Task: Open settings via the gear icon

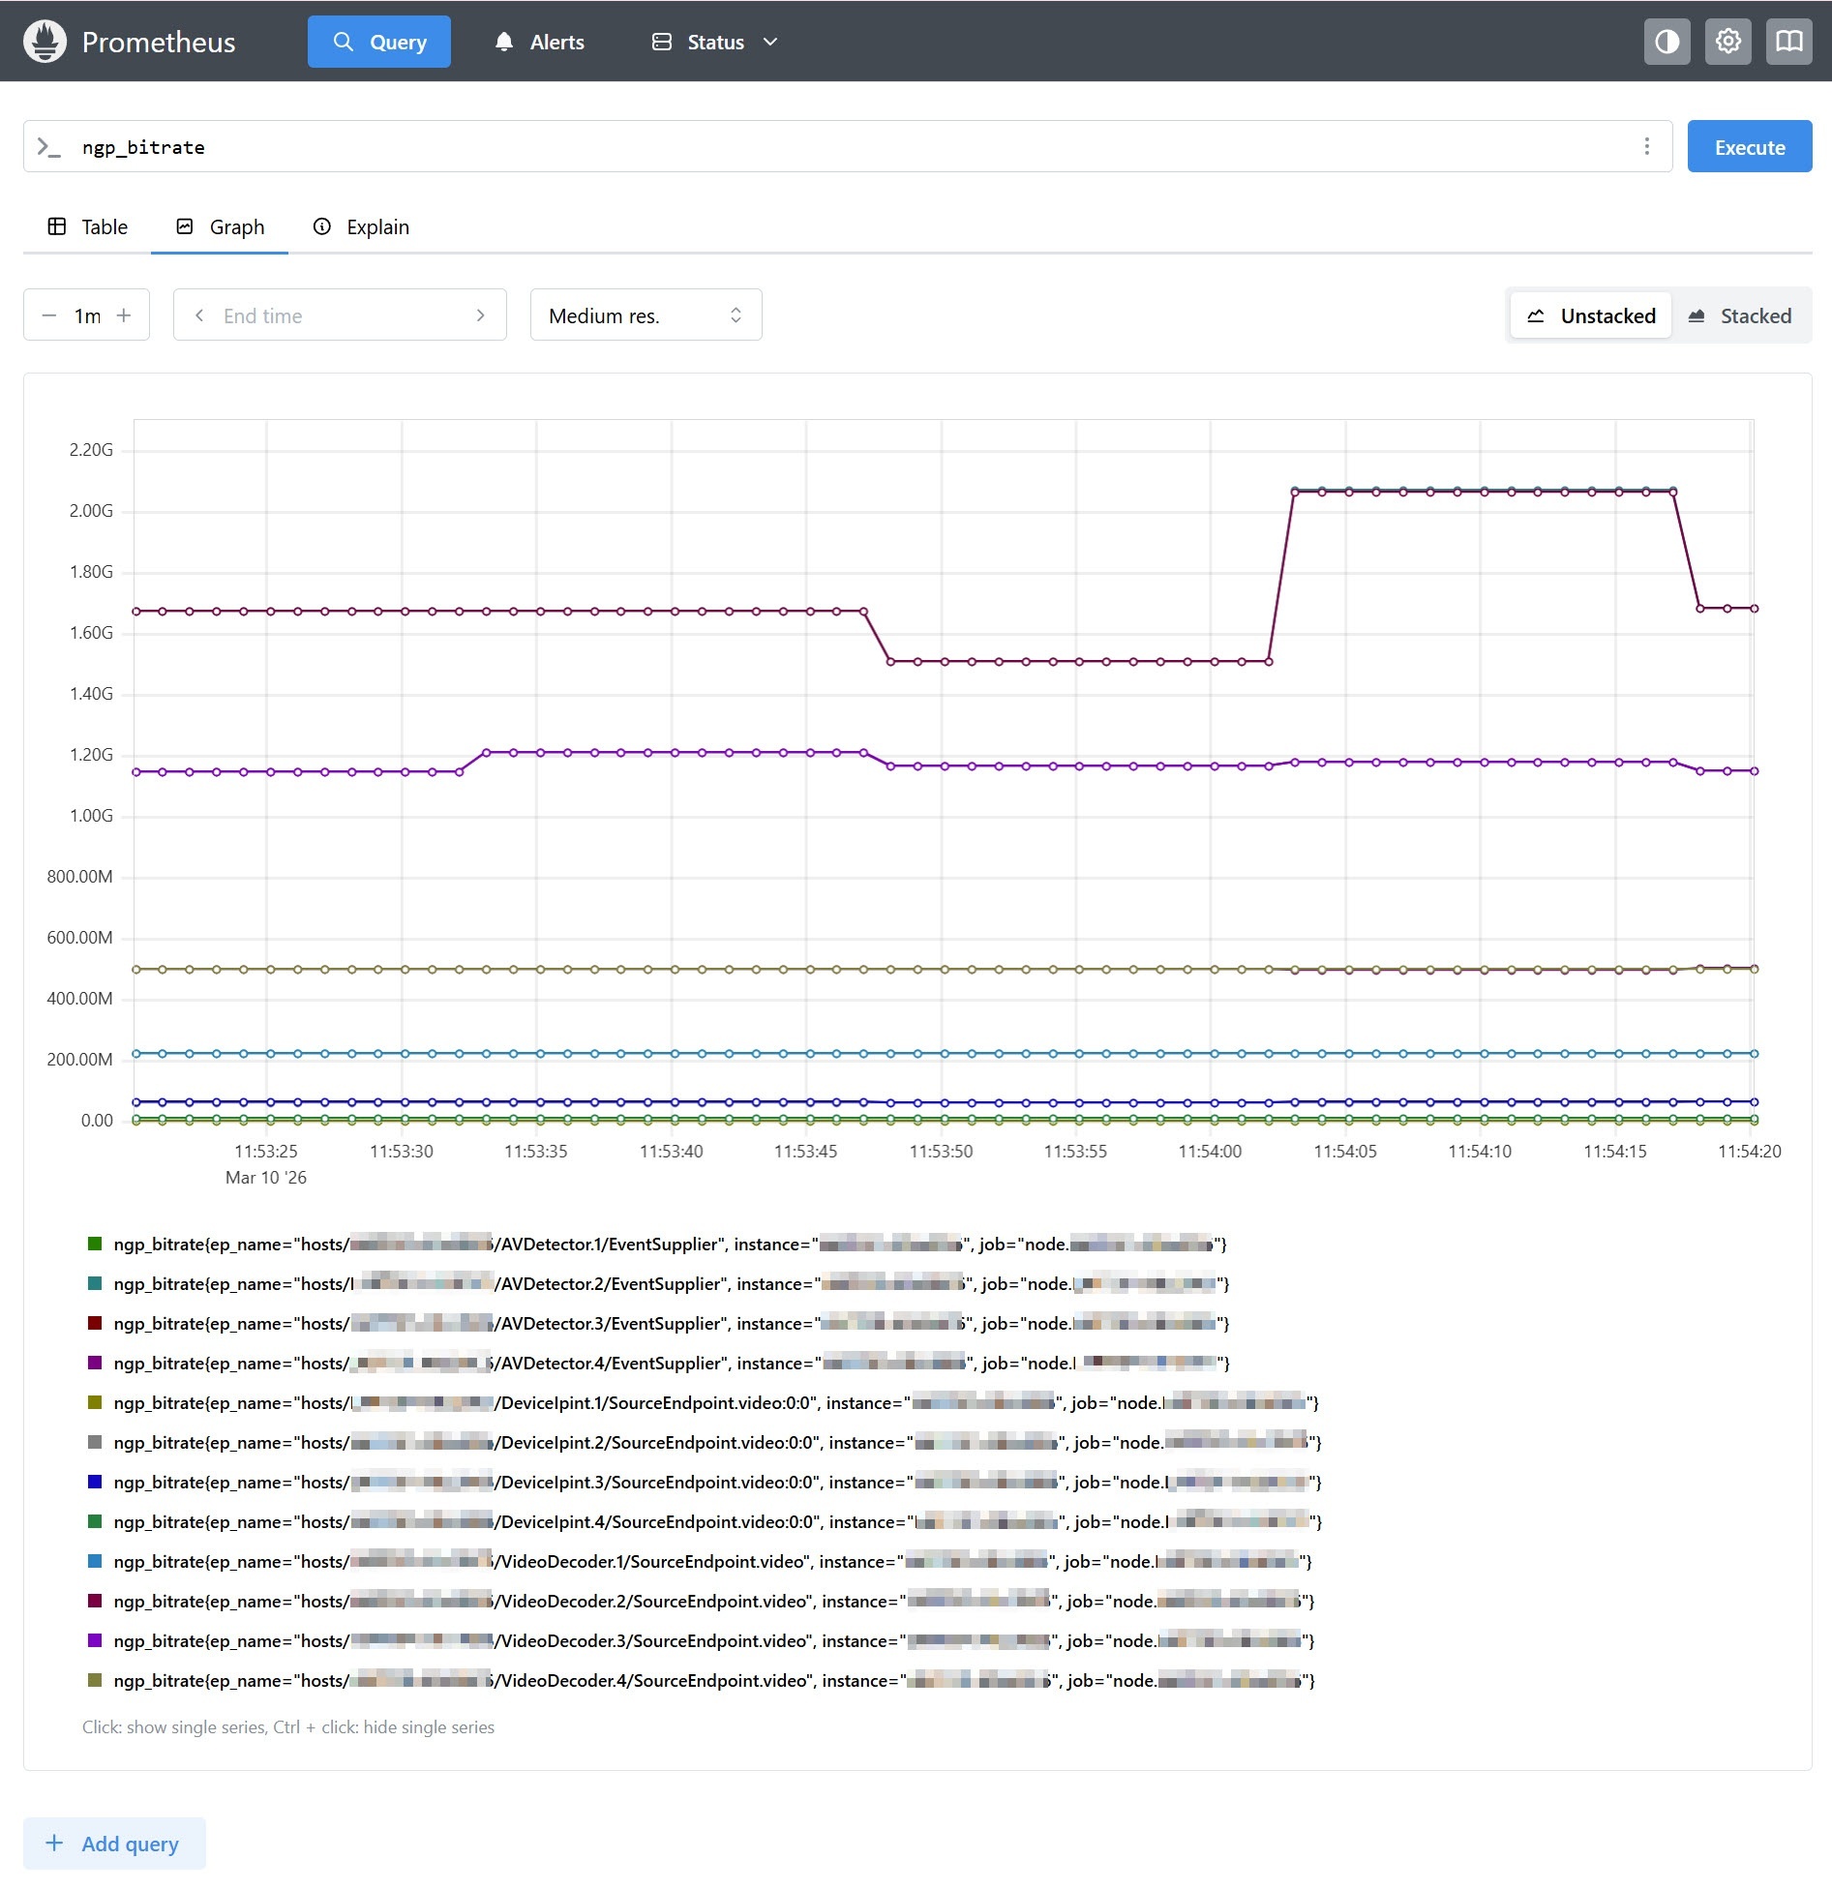Action: pos(1727,42)
